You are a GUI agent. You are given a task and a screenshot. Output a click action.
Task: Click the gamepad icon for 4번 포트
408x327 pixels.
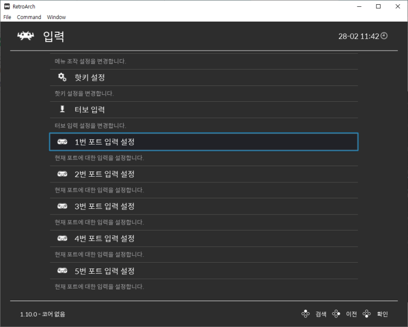tap(62, 238)
